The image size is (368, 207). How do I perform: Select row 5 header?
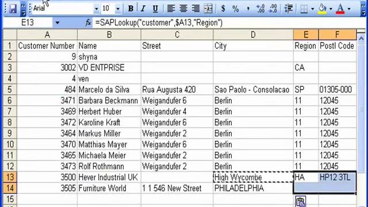click(x=10, y=90)
